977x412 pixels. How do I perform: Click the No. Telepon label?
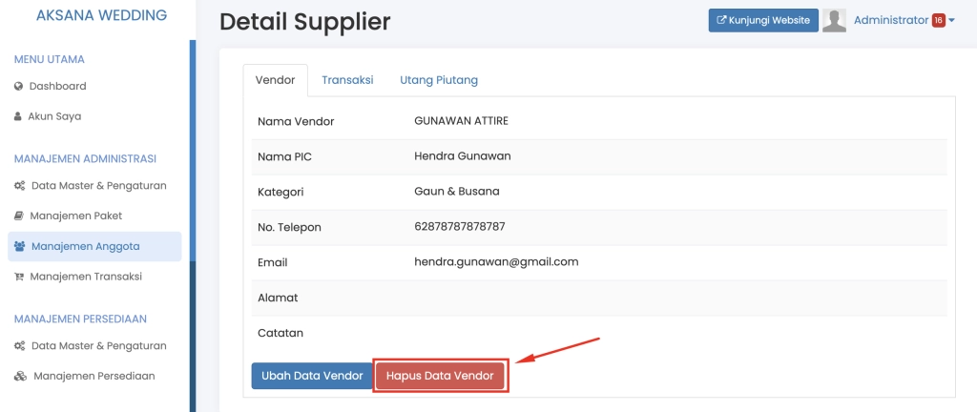click(x=290, y=228)
